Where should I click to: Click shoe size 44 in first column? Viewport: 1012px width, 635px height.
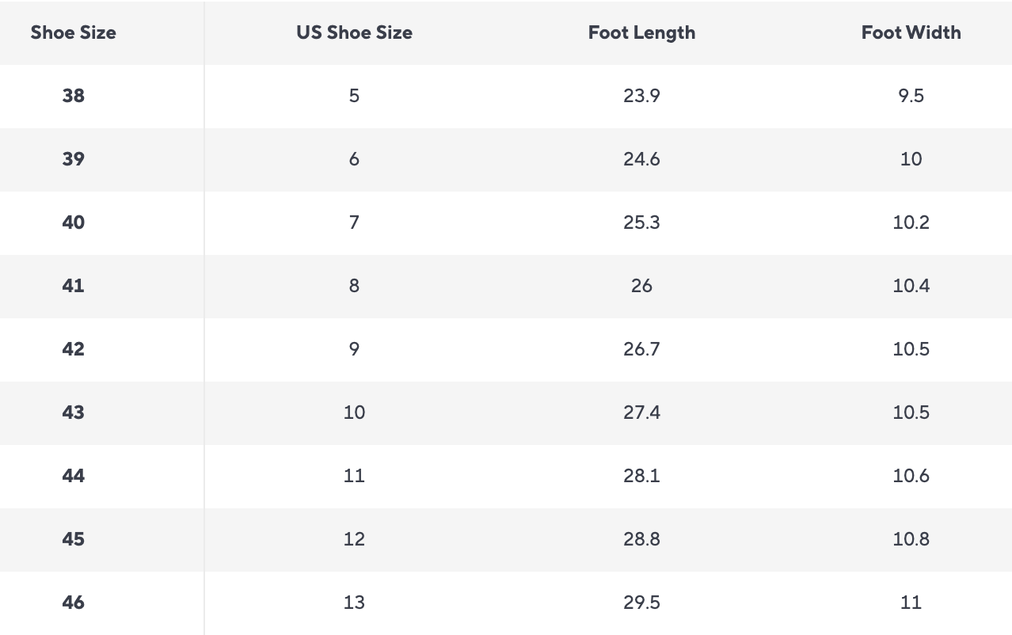point(73,476)
